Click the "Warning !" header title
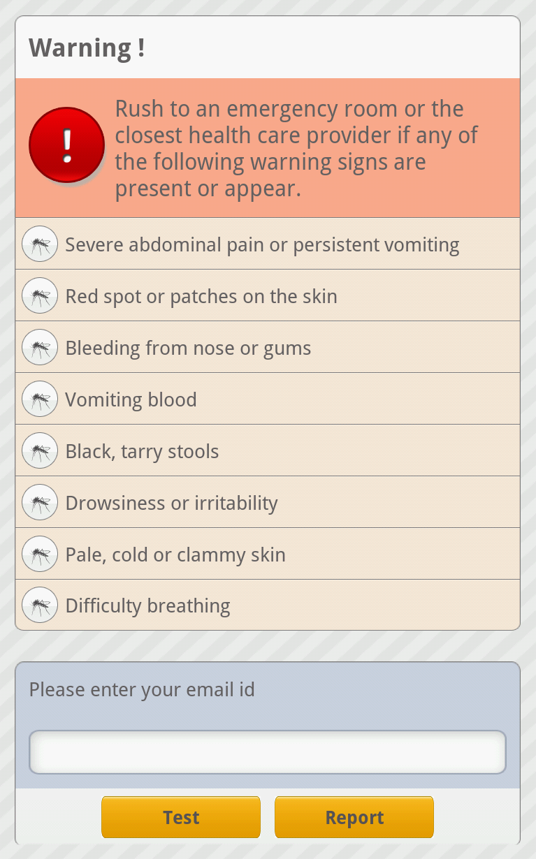This screenshot has width=536, height=859. (x=87, y=48)
